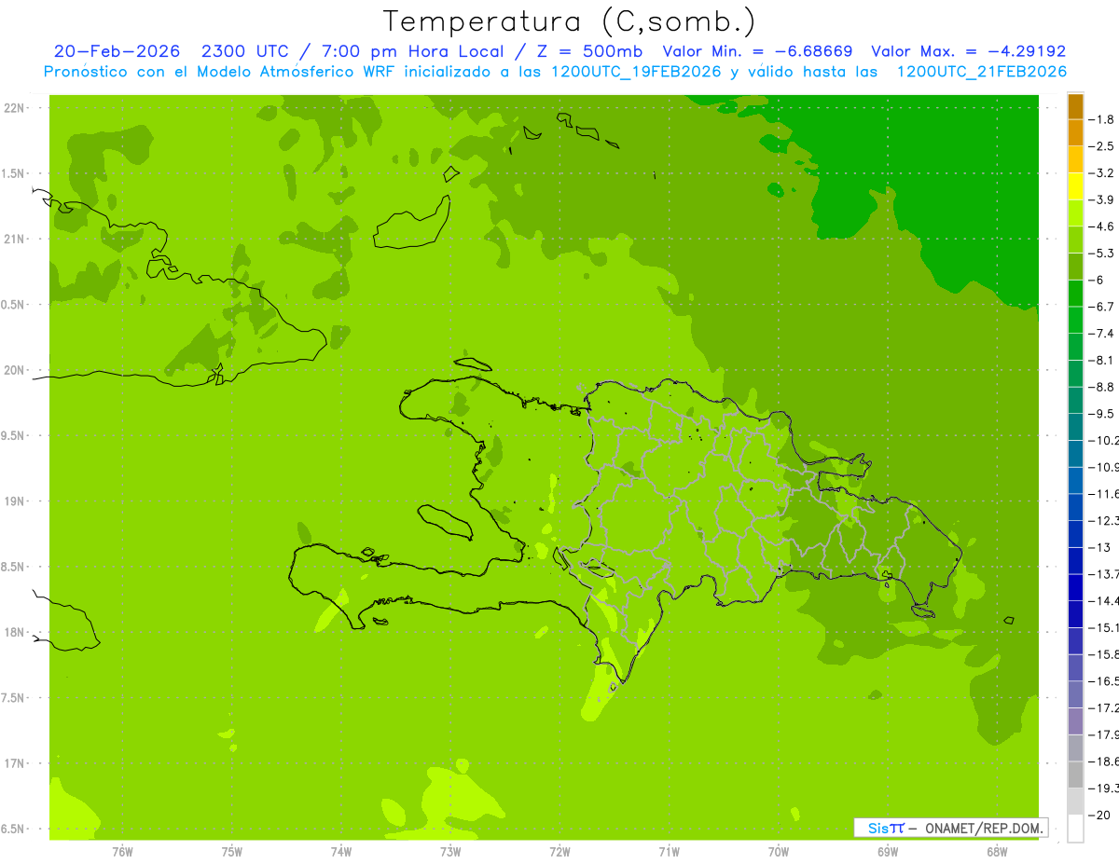Select the gray swatch between -18.6 and -19.3
Screen dimensions: 1119x864
coord(1075,775)
